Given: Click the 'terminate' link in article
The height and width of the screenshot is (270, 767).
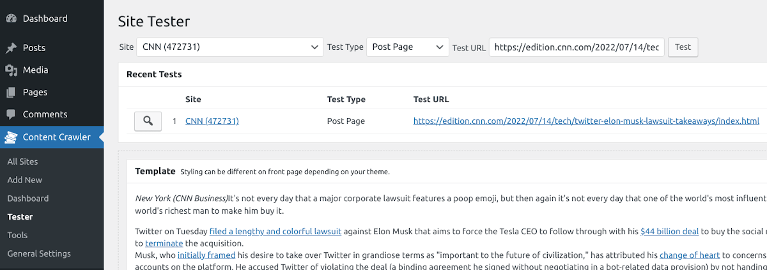Looking at the screenshot, I should [164, 243].
